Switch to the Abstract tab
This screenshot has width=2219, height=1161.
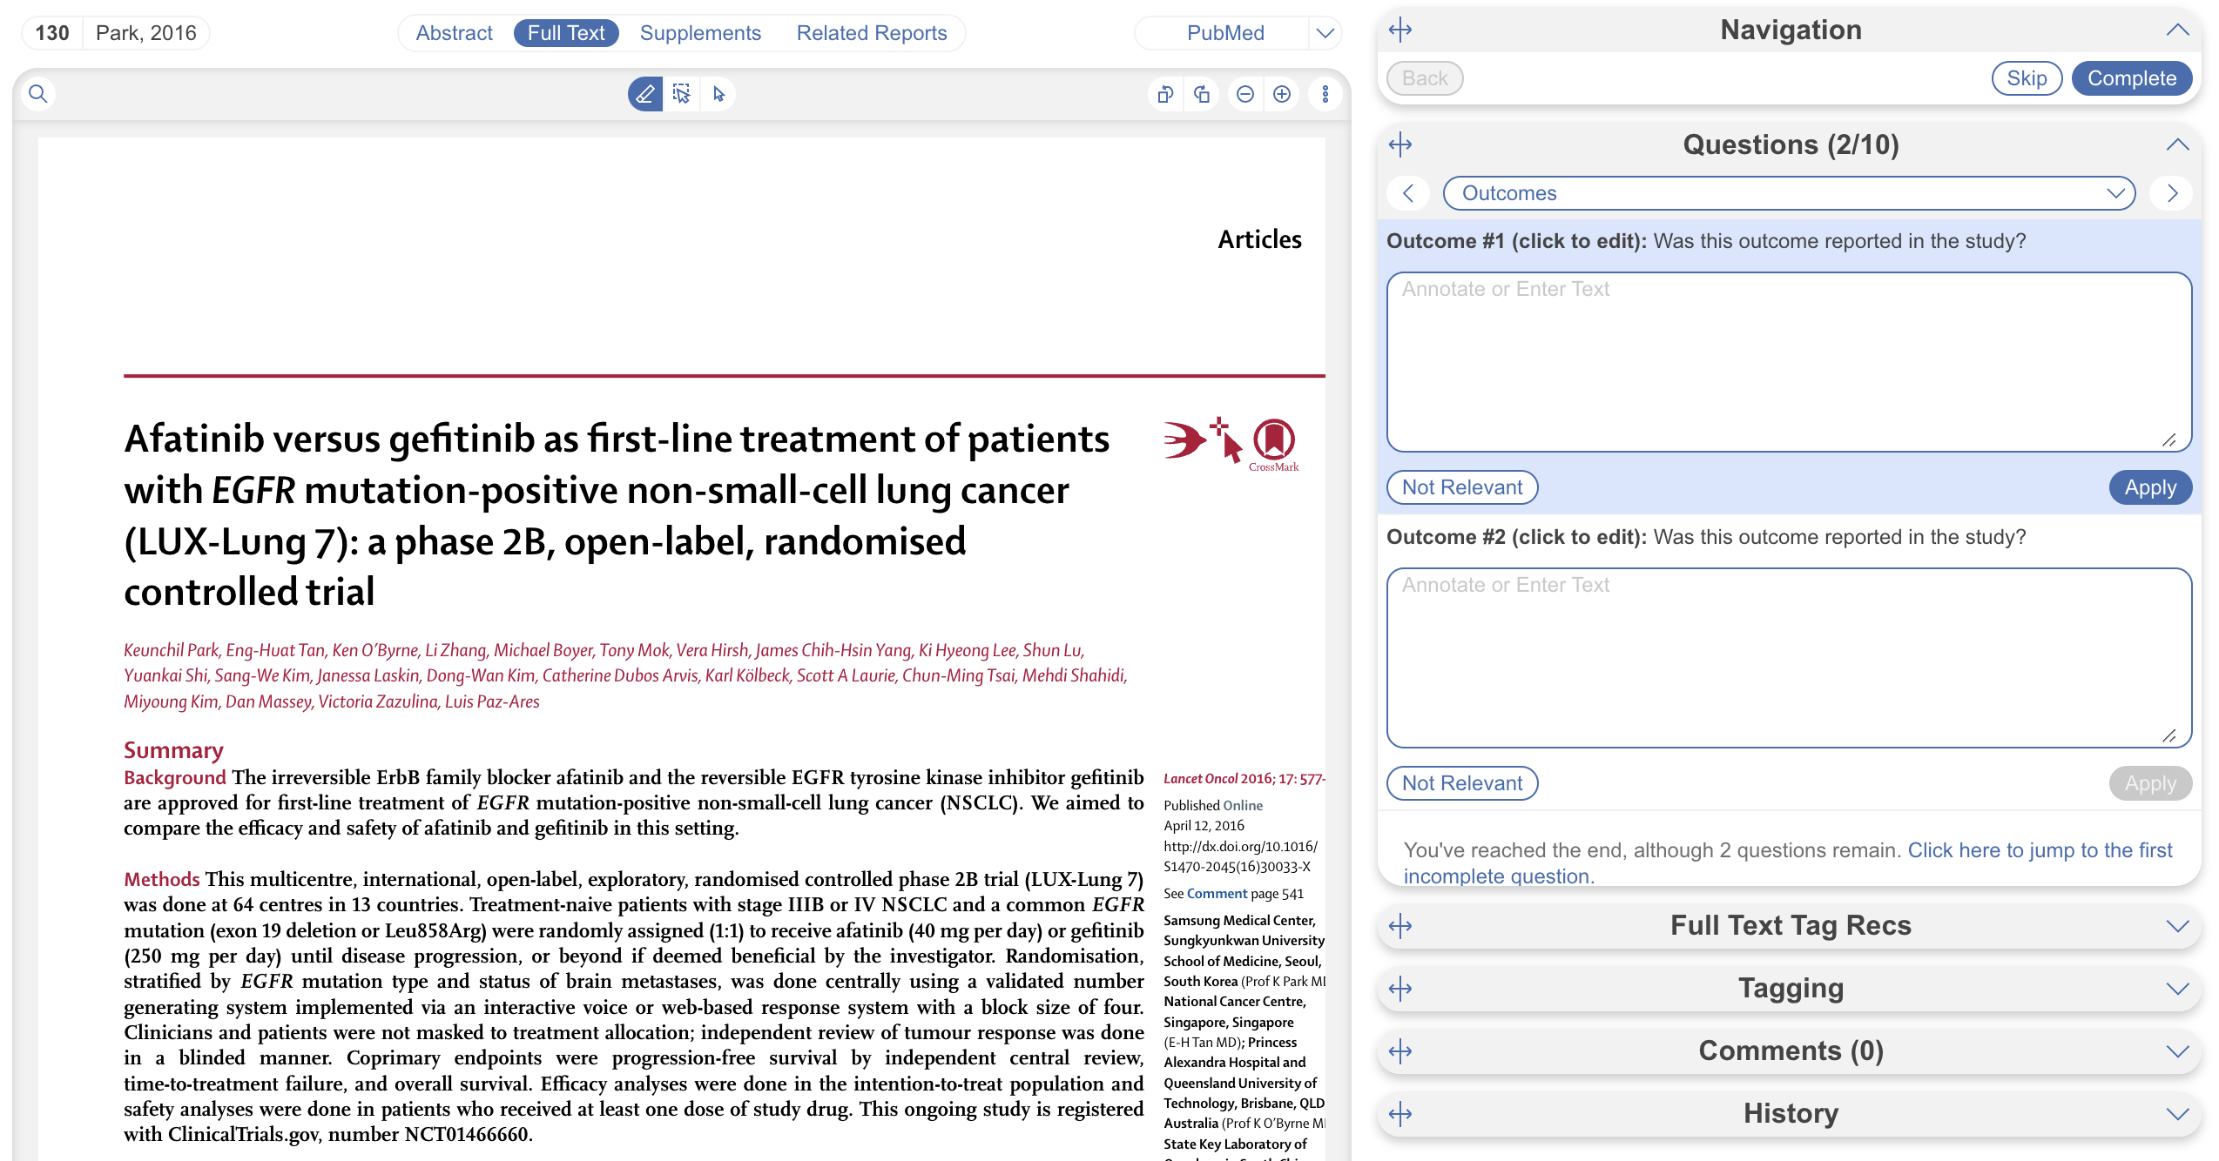pyautogui.click(x=454, y=33)
